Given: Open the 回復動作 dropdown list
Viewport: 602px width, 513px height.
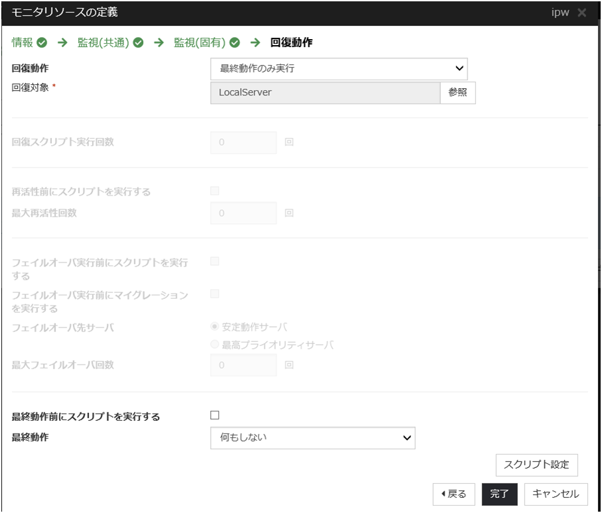Looking at the screenshot, I should tap(339, 68).
